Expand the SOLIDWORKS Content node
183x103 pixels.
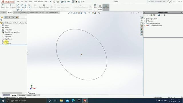[145, 25]
